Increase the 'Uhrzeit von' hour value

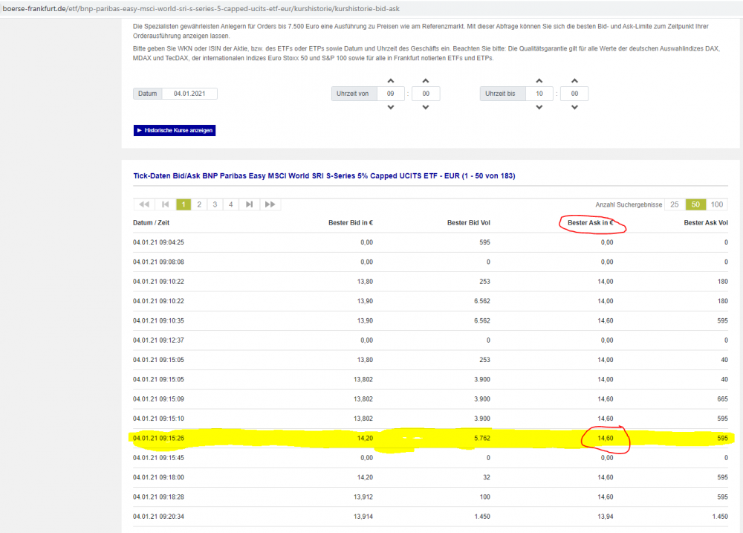pos(391,80)
